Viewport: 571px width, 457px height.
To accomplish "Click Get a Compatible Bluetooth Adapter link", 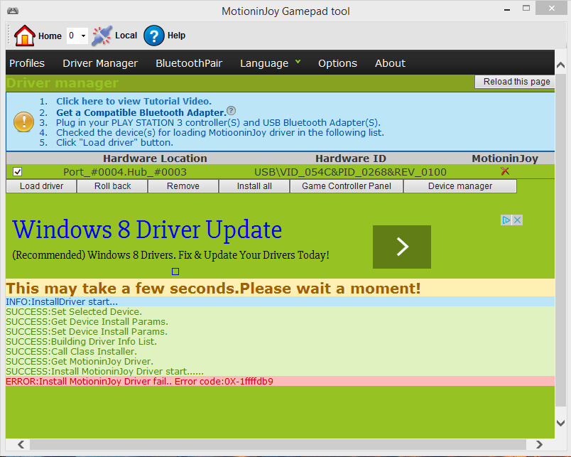I will point(141,112).
